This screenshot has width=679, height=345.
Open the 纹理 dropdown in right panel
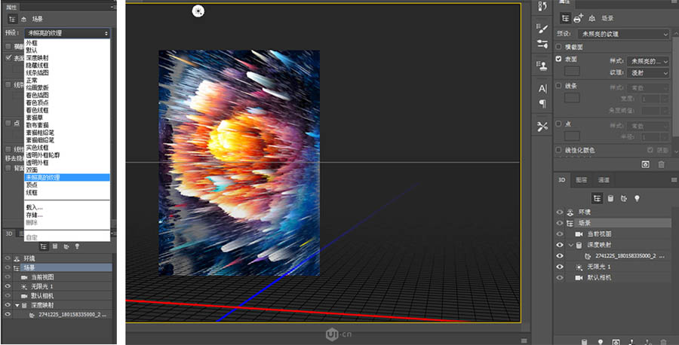tap(649, 73)
